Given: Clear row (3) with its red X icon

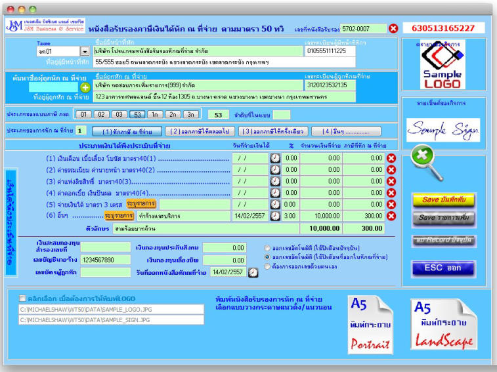Looking at the screenshot, I should tap(391, 181).
